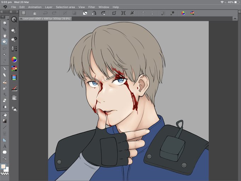Click the color set icon in command bar
Screen dimensions: 241x181
pos(192,13)
